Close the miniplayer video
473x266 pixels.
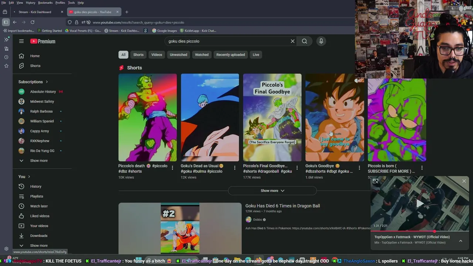click(x=464, y=181)
